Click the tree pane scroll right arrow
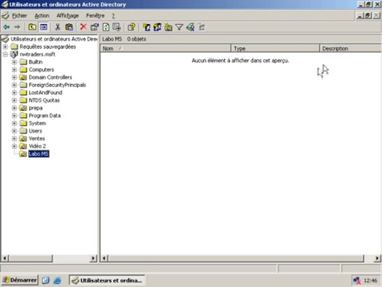Image resolution: width=382 pixels, height=287 pixels. click(x=93, y=258)
